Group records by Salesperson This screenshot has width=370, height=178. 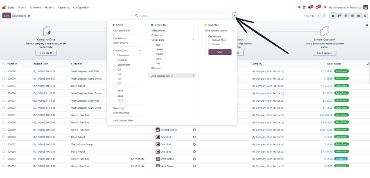pyautogui.click(x=158, y=31)
